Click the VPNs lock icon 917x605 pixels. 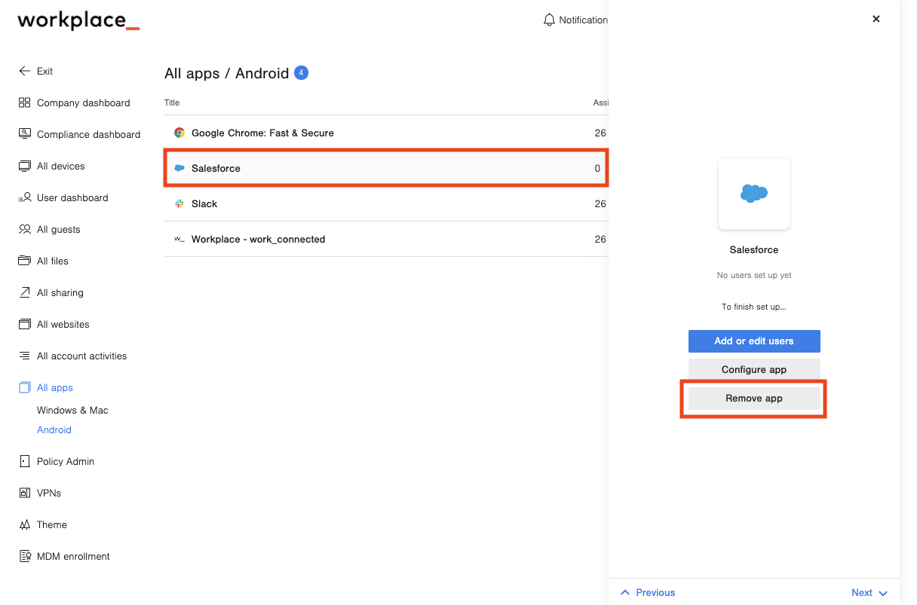pos(24,493)
